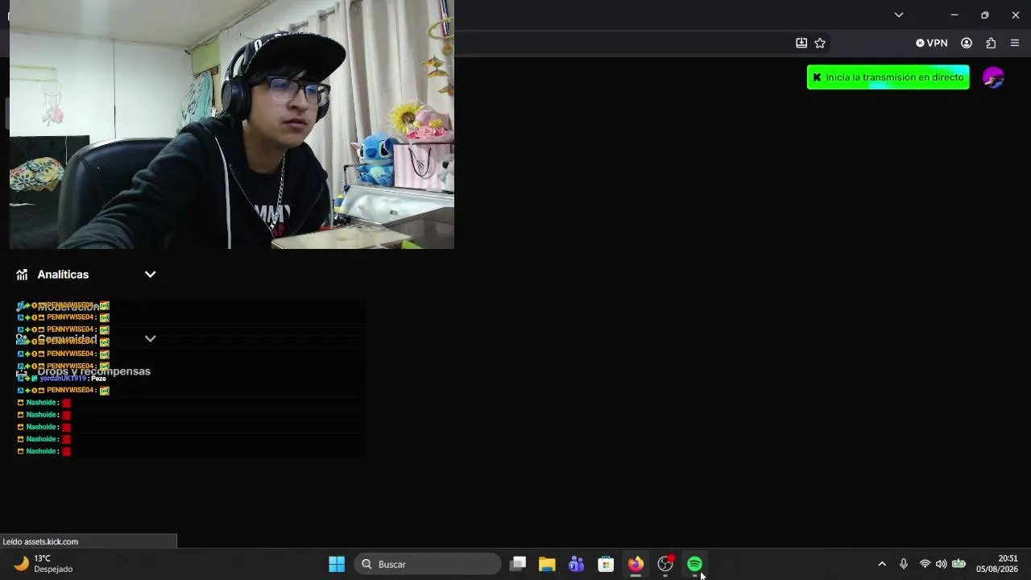Click the Analíticas bar chart icon
The height and width of the screenshot is (580, 1031).
click(22, 275)
